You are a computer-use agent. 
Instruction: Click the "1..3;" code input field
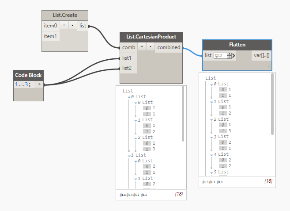point(24,84)
